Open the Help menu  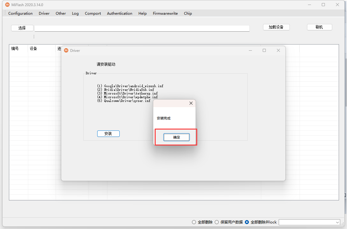pos(142,13)
